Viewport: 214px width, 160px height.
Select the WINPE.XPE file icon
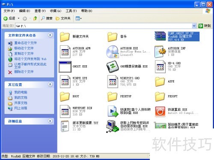pyautogui.click(x=65, y=81)
